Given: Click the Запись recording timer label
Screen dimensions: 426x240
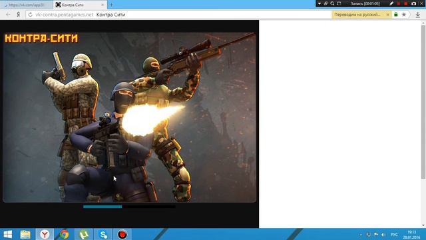Looking at the screenshot, I should [x=365, y=3].
